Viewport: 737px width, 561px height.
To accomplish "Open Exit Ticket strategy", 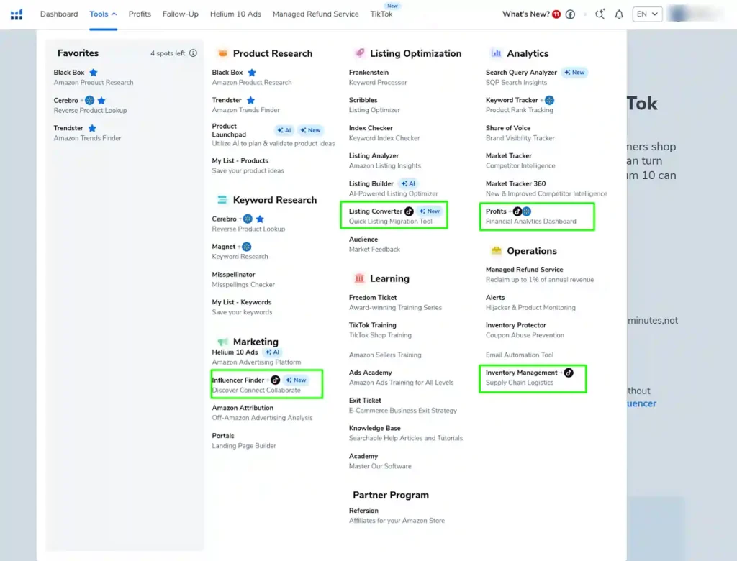I will pos(403,405).
